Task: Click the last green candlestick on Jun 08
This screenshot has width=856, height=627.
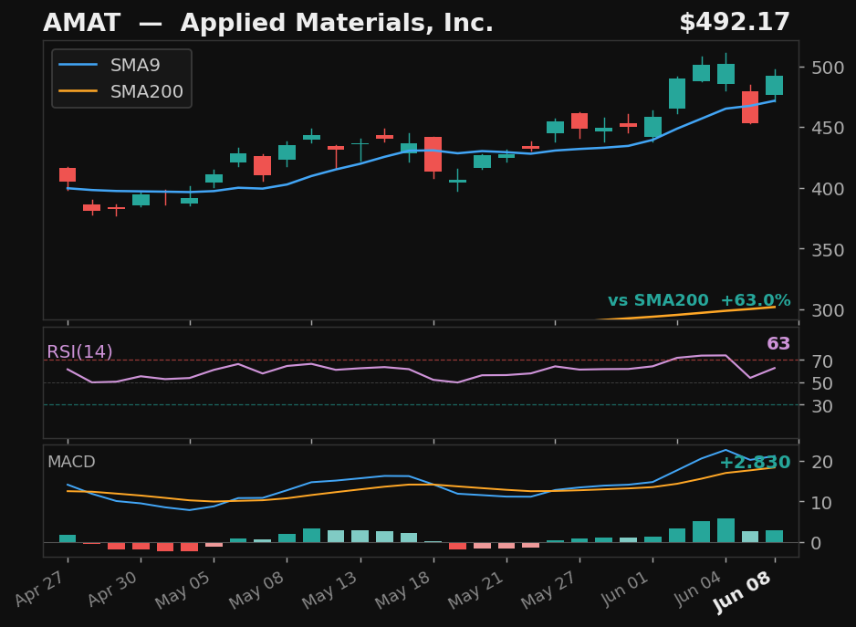Action: click(x=775, y=85)
